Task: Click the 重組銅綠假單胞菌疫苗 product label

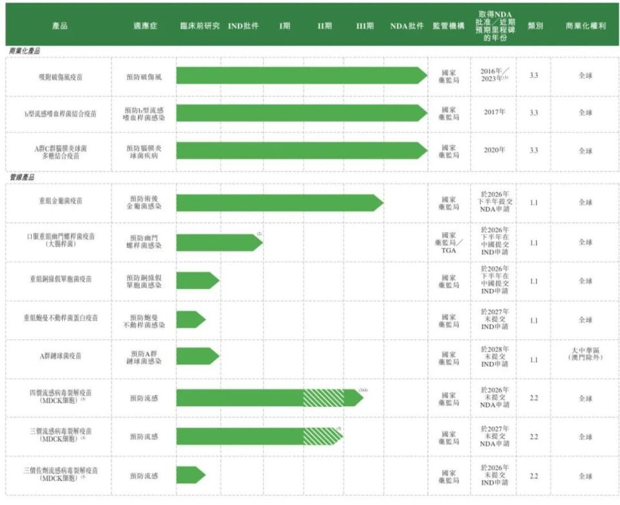Action: [60, 280]
